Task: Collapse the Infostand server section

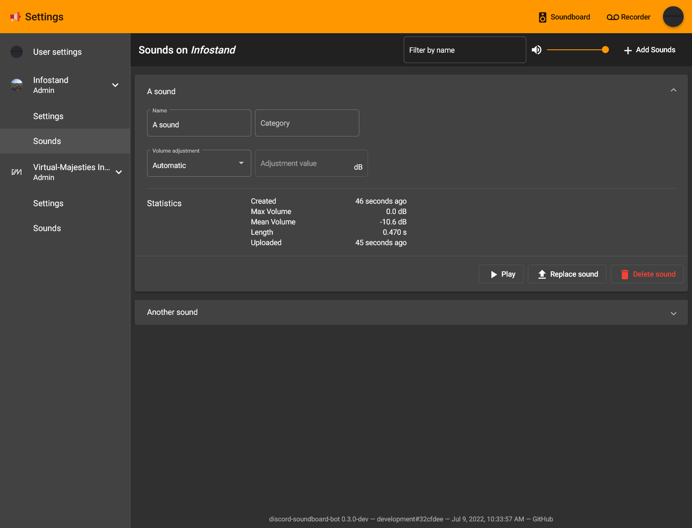Action: pyautogui.click(x=115, y=85)
